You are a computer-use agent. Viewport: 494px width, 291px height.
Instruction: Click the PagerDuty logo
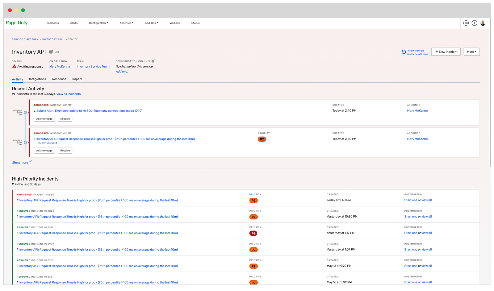point(17,23)
